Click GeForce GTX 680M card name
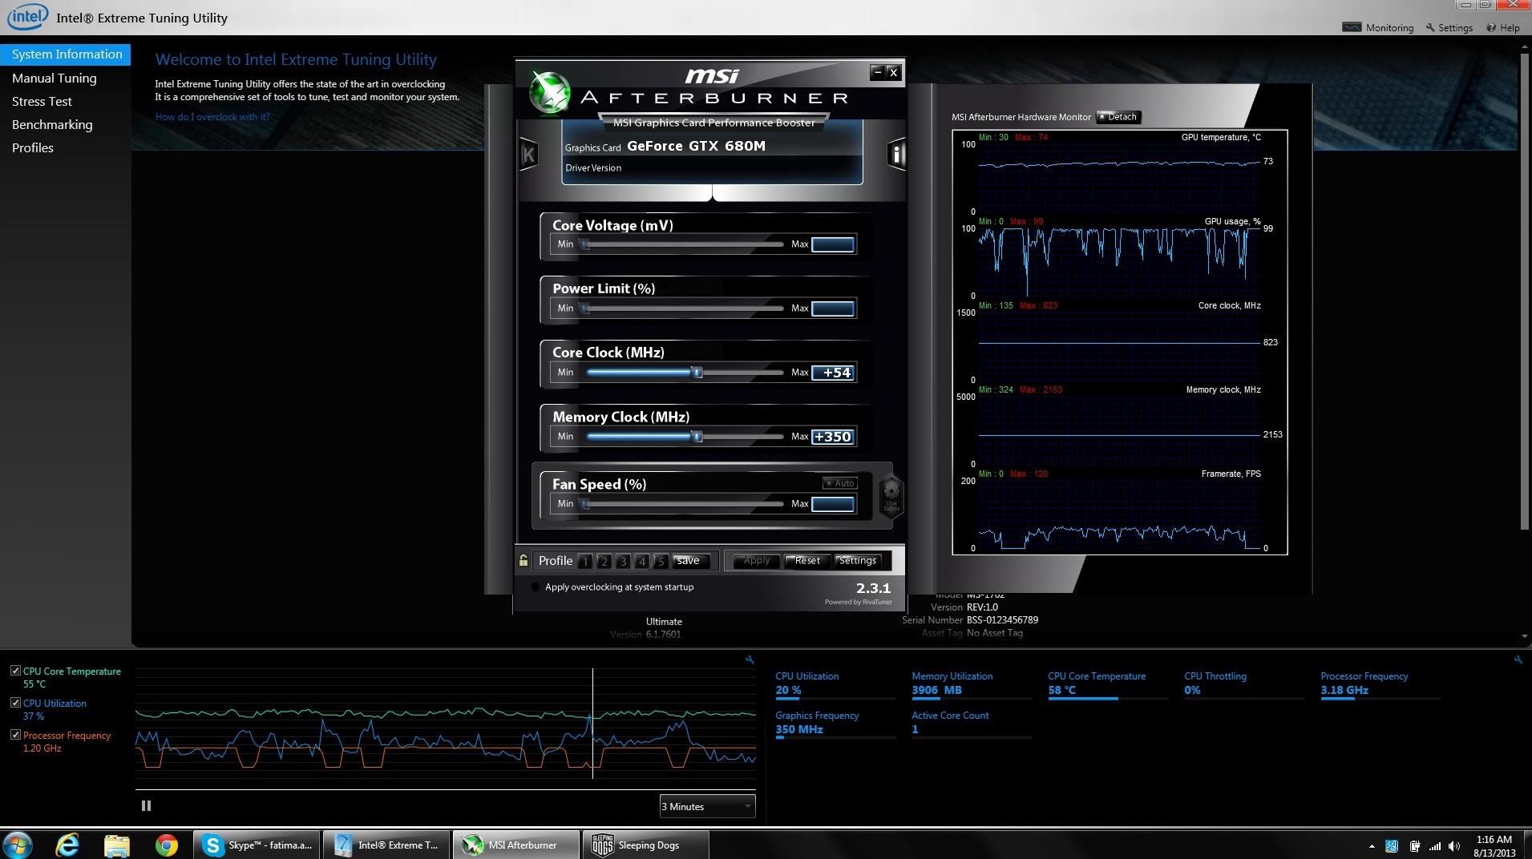Screen dimensions: 1532x859 tap(696, 146)
